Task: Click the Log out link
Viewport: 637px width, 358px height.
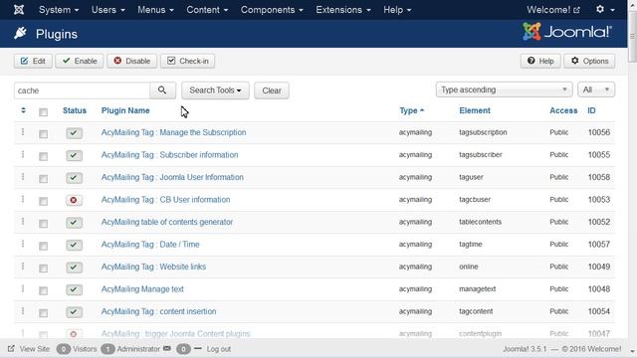Action: click(x=219, y=349)
